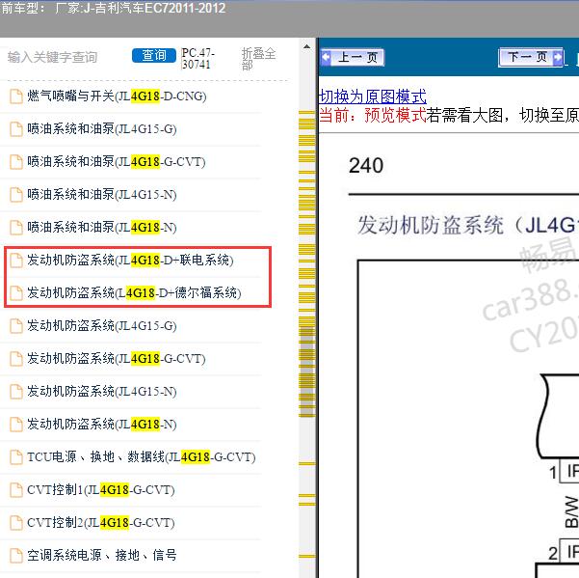
Task: Click the page number 240
Action: pos(366,166)
